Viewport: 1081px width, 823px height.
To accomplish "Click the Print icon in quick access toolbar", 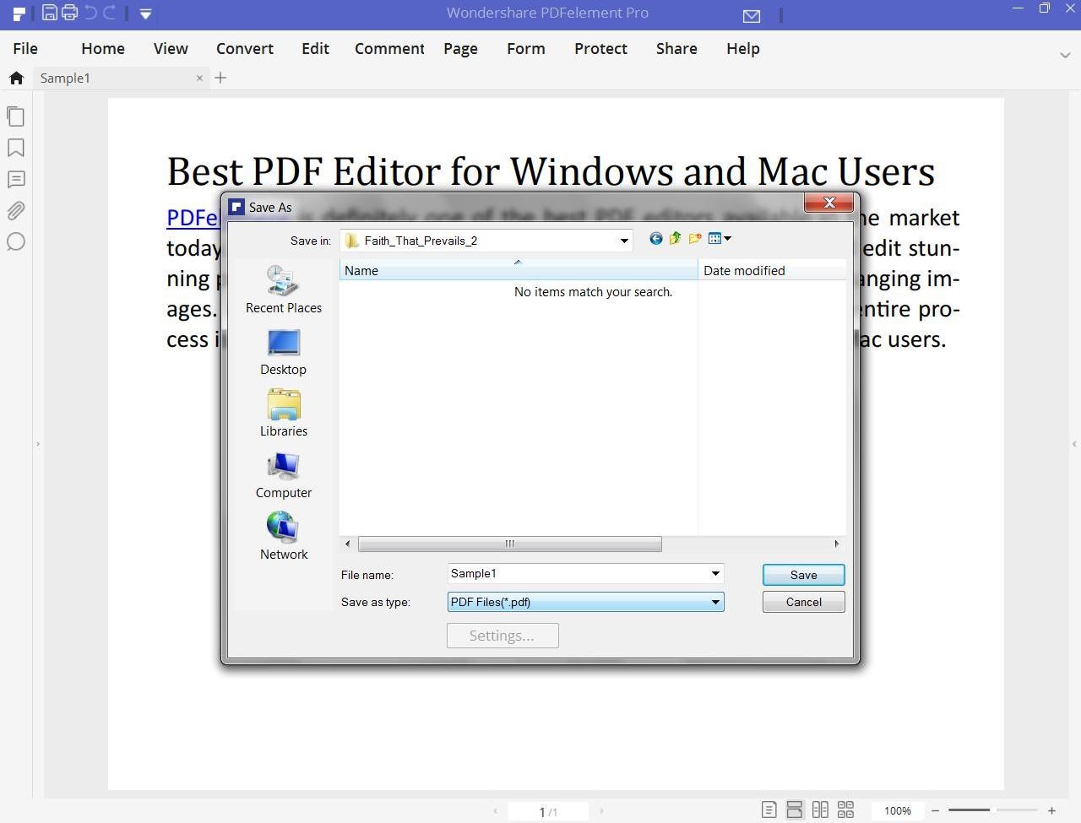I will (69, 13).
